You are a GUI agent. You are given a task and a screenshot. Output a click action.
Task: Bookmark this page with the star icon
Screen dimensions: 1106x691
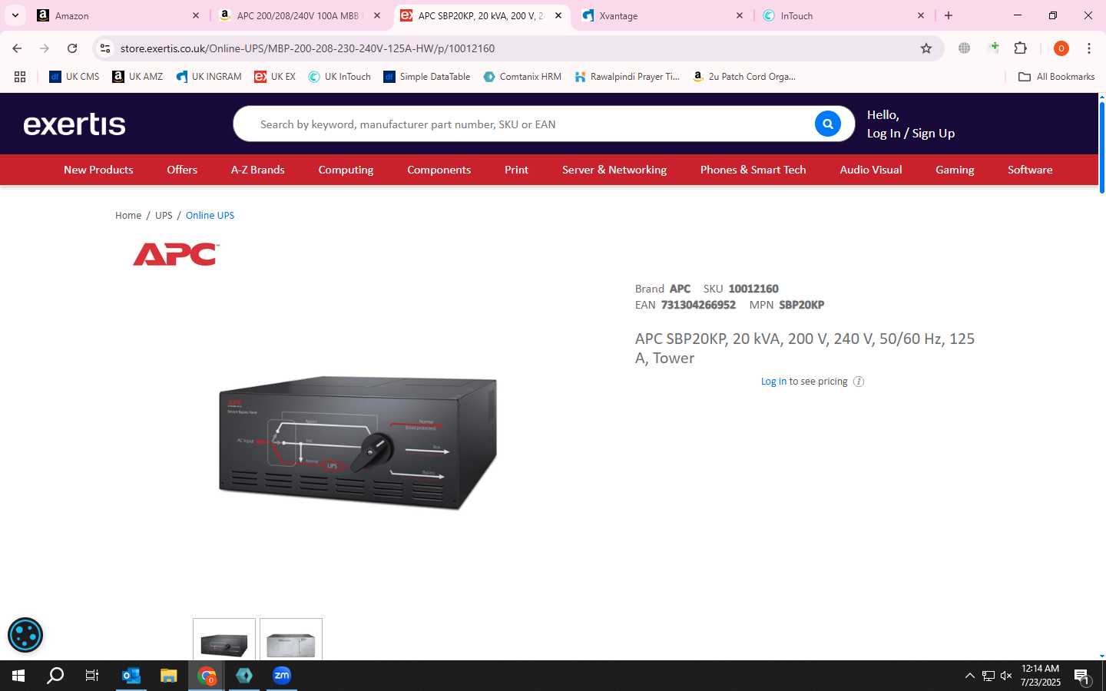(926, 48)
